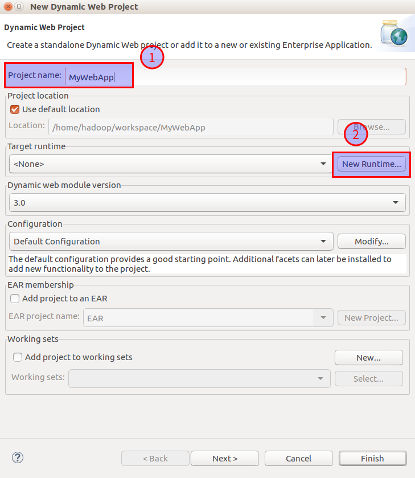
Task: Click the Next button
Action: pos(225,459)
